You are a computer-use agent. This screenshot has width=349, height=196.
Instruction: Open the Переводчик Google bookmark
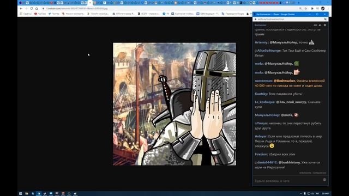coord(233,14)
